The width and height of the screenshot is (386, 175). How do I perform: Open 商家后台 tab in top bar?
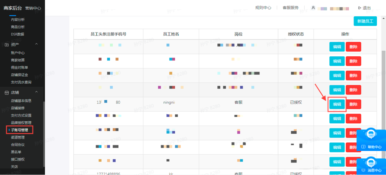coord(13,8)
